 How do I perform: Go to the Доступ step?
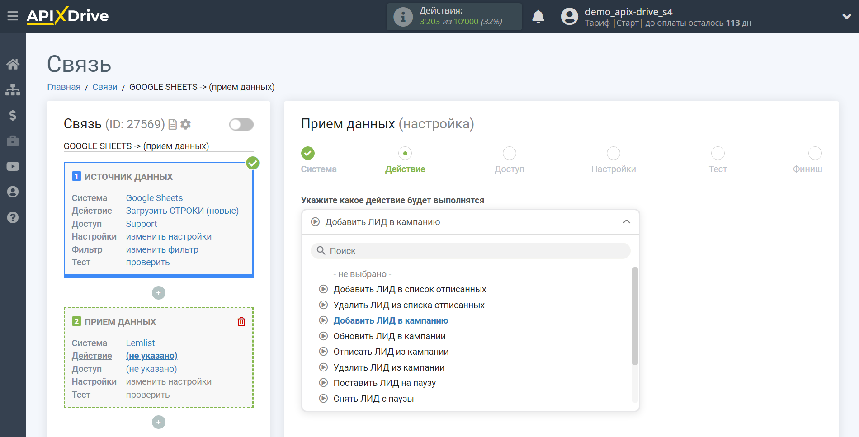click(x=510, y=153)
